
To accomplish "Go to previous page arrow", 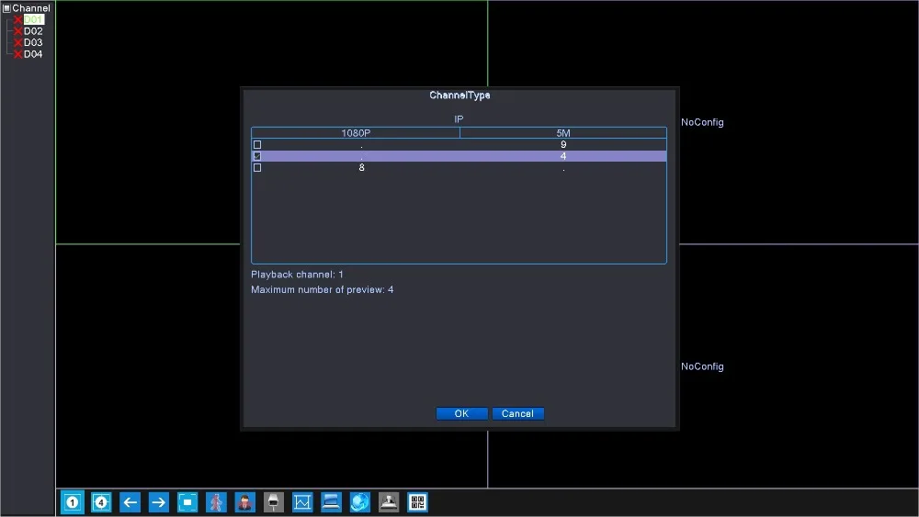I will pos(130,501).
